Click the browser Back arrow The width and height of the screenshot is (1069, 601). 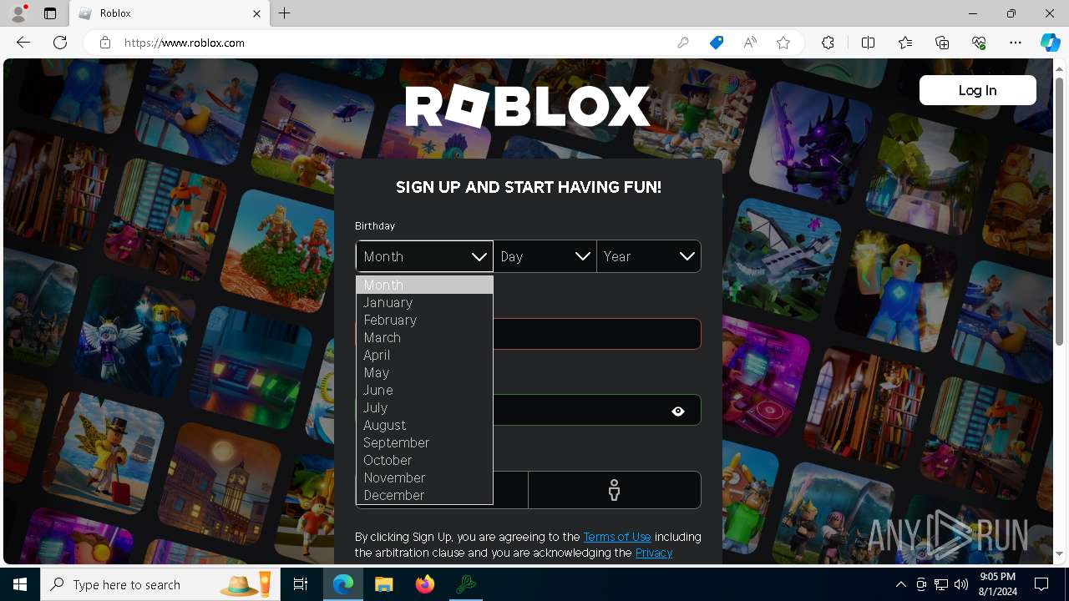coord(23,43)
